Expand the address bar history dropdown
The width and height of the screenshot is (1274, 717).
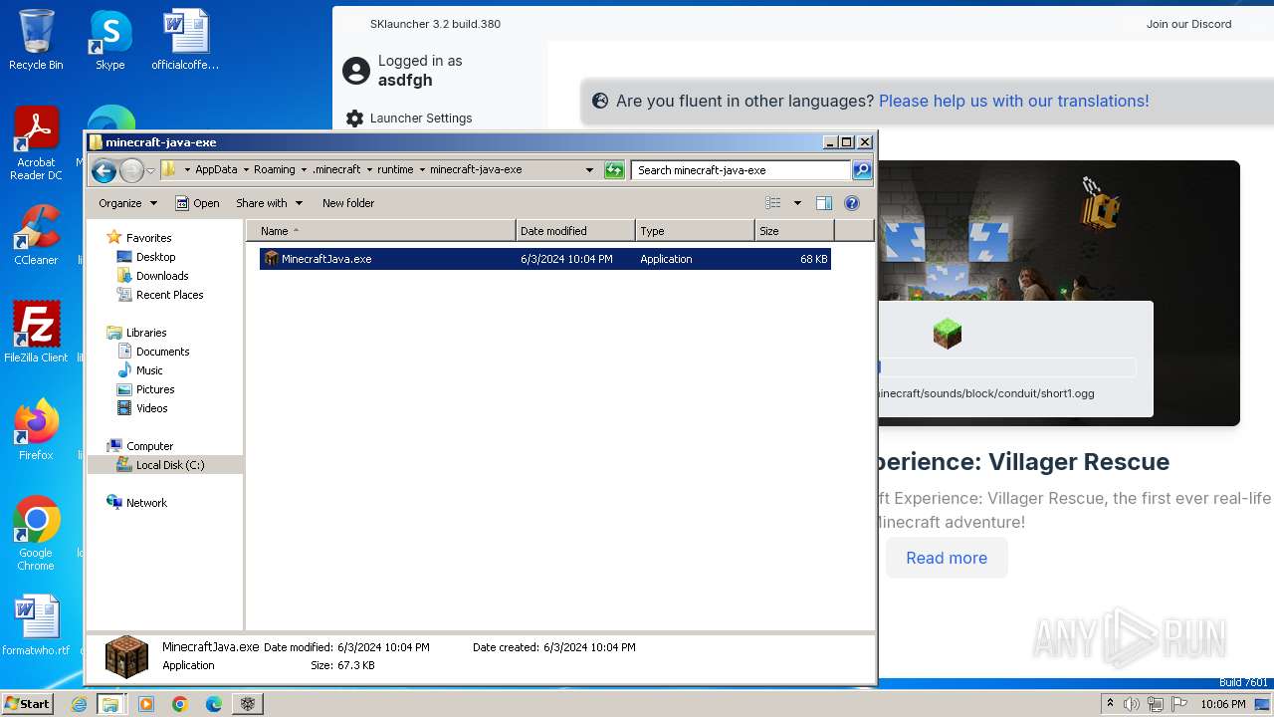(x=590, y=170)
